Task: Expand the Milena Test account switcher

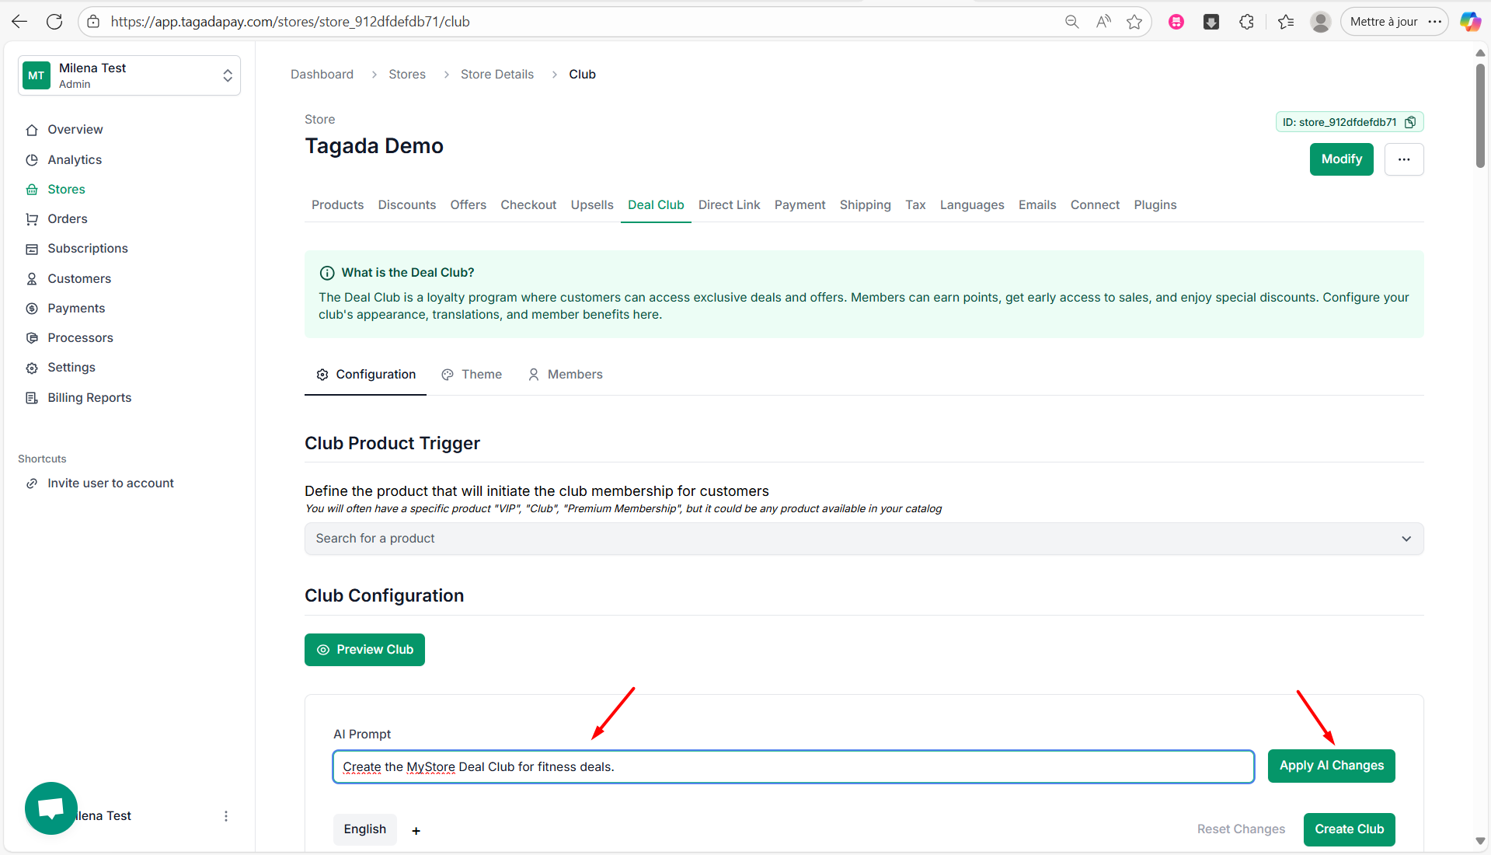Action: click(129, 75)
